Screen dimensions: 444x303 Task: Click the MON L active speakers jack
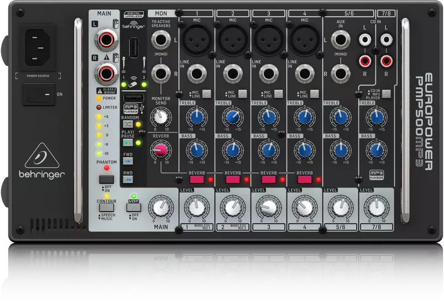tap(161, 40)
